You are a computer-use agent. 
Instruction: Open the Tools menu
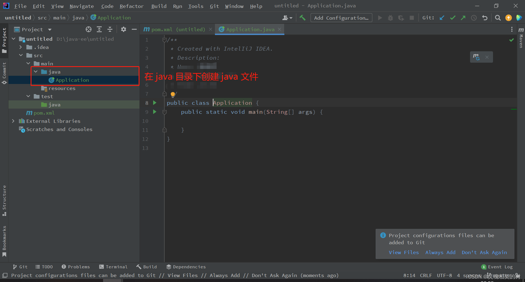pos(196,6)
